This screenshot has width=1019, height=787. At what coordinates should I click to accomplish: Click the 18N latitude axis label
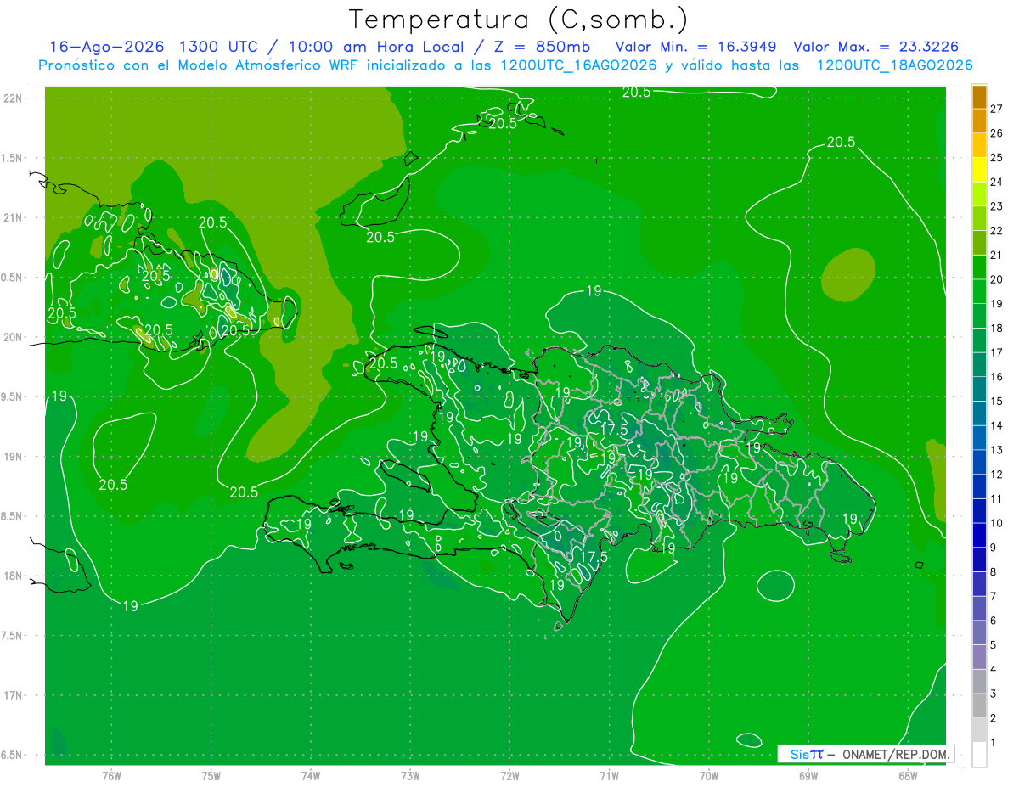point(14,576)
